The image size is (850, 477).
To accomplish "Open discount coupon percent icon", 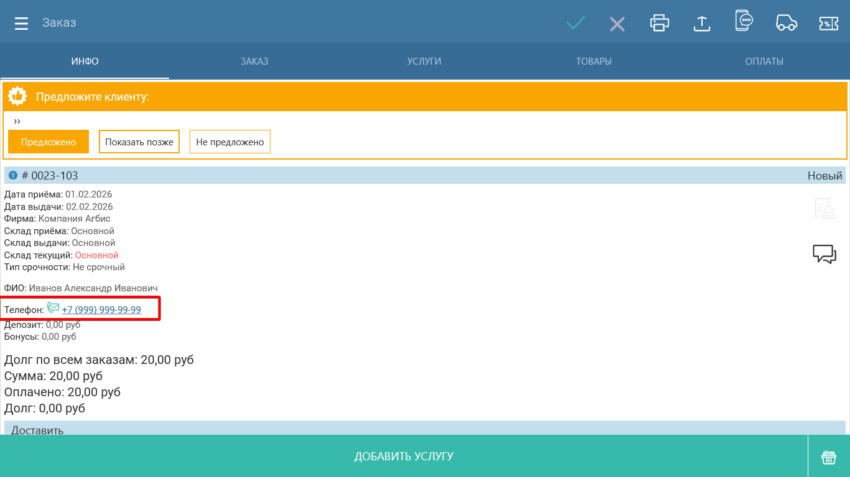I will [x=829, y=24].
